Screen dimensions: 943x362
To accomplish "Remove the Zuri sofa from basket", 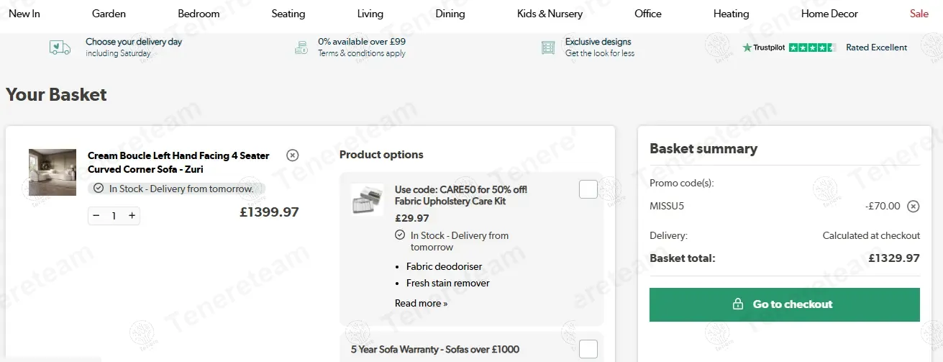I will pyautogui.click(x=292, y=155).
